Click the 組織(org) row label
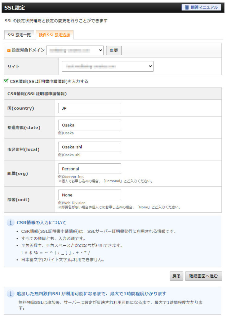Screen dimensions: 227x318 click(x=18, y=173)
